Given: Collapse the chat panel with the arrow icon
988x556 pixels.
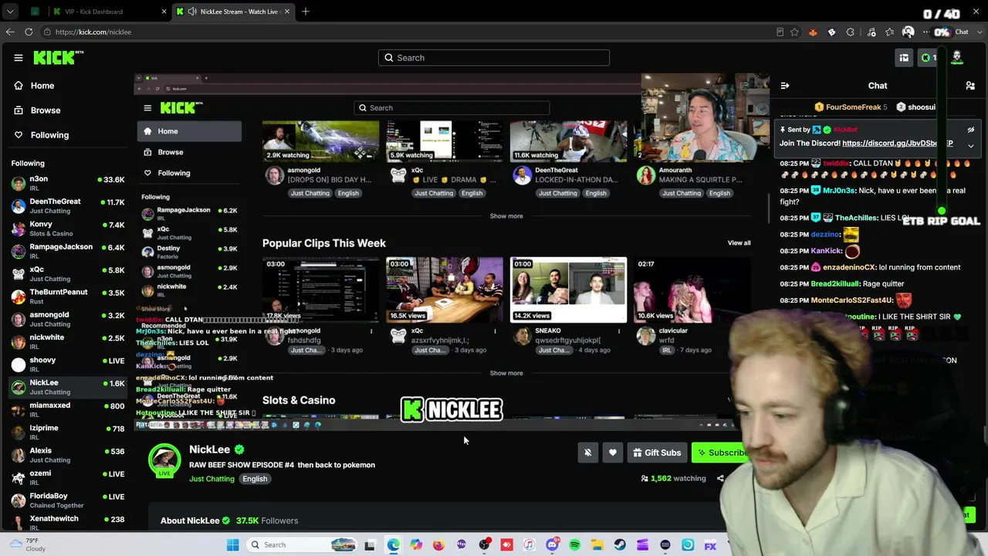Looking at the screenshot, I should click(785, 86).
